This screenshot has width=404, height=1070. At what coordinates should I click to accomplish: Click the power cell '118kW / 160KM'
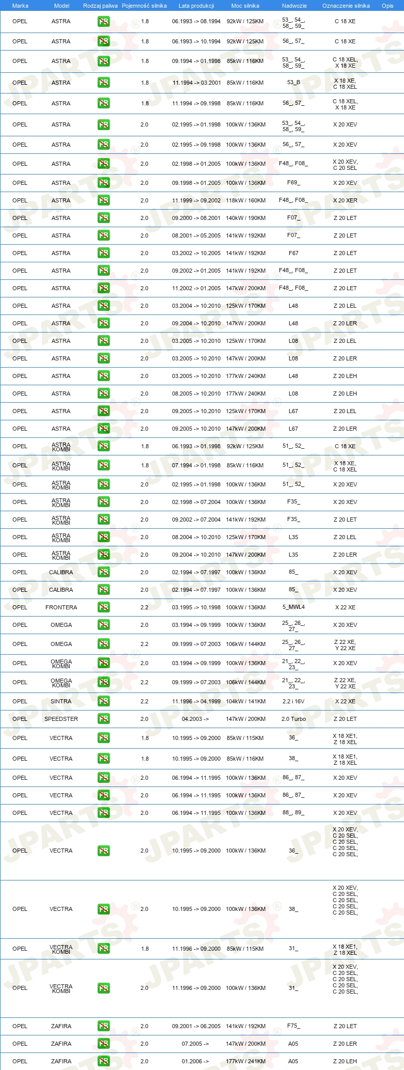(246, 200)
